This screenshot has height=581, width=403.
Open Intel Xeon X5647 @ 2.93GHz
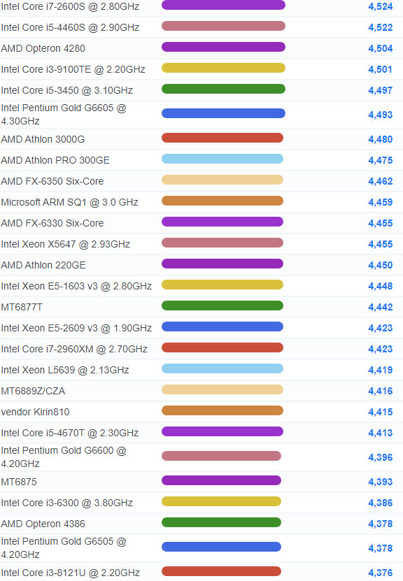(66, 244)
